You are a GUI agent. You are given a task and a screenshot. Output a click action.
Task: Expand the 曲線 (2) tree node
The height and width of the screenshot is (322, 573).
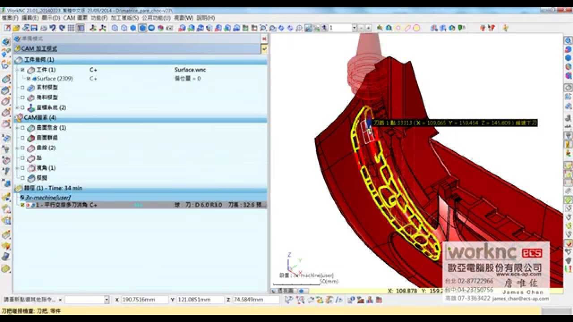click(17, 148)
